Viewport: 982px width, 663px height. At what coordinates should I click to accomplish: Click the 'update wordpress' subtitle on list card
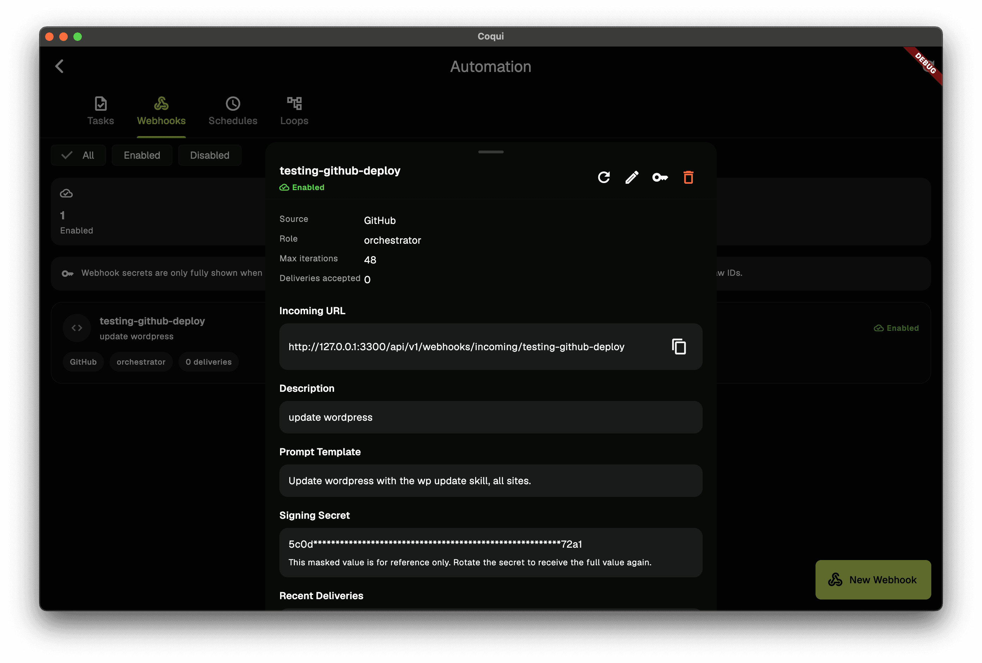137,336
